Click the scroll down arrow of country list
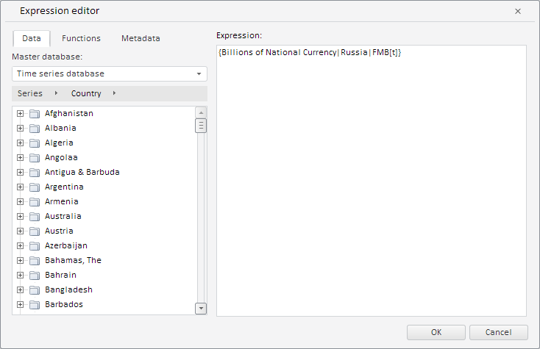 click(201, 309)
